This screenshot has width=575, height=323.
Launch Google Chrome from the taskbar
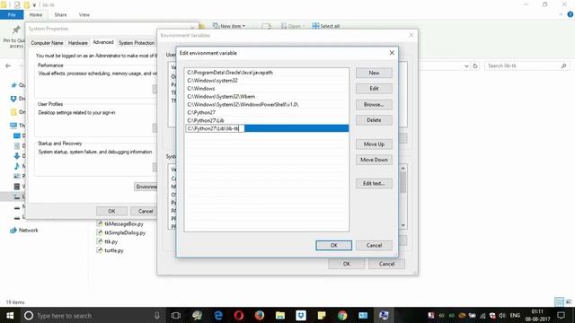point(342,315)
